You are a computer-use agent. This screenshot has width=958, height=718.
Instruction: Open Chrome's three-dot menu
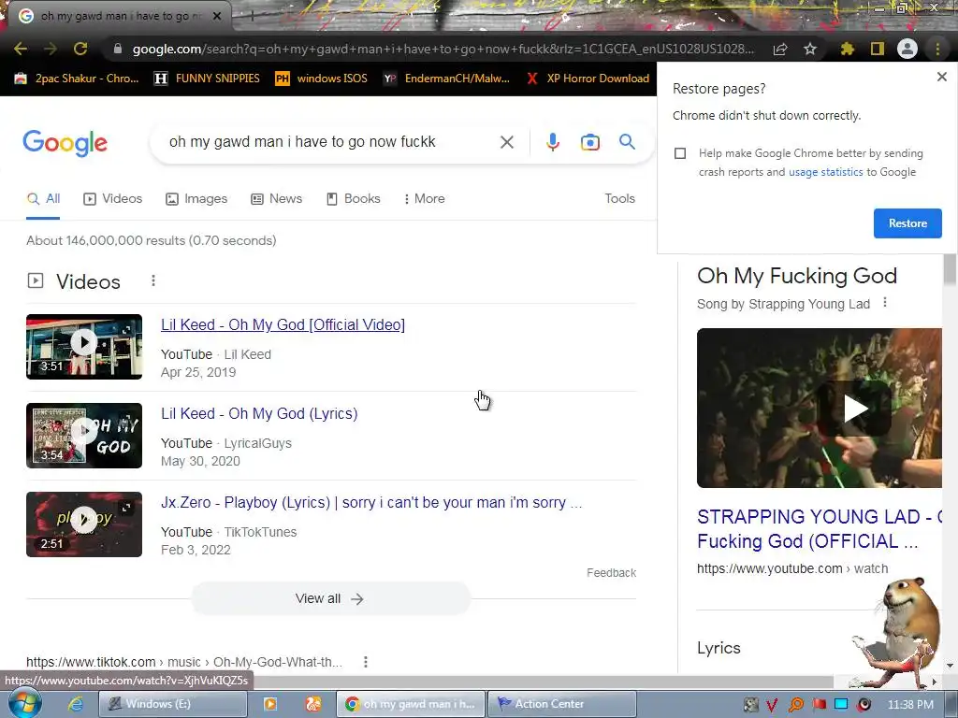click(937, 49)
